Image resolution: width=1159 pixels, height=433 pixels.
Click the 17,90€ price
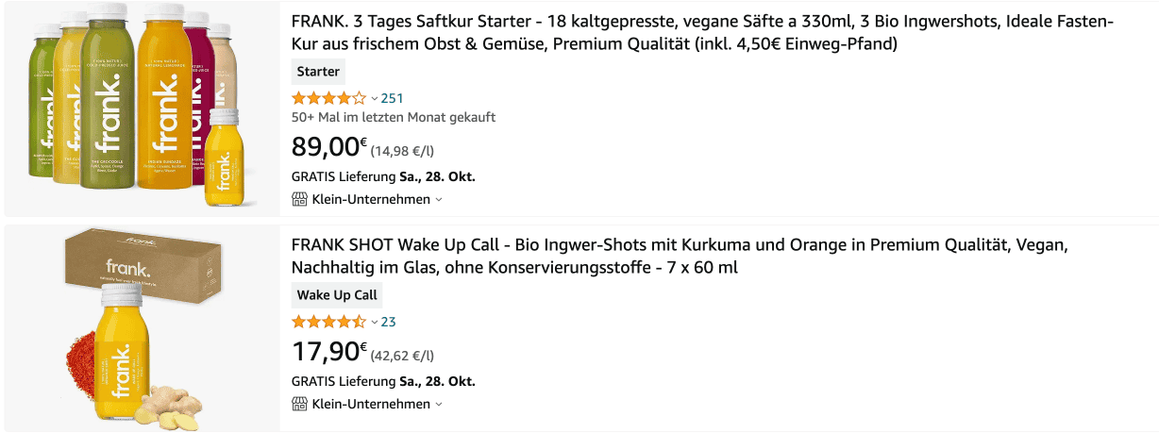pos(329,353)
